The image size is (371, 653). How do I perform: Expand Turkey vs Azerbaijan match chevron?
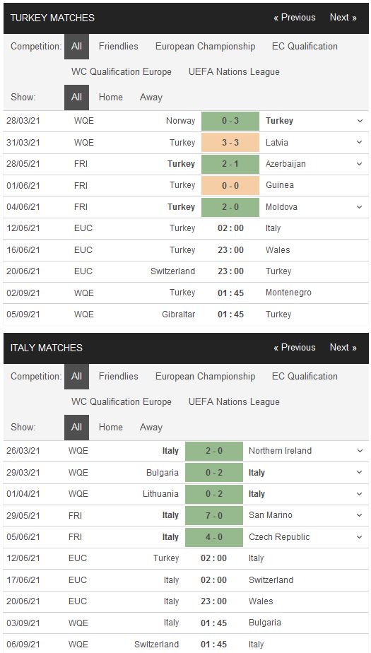point(360,164)
